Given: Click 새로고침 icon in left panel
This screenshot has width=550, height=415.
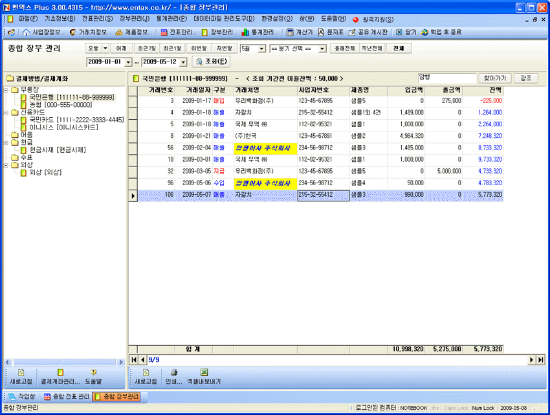Looking at the screenshot, I should tap(21, 372).
